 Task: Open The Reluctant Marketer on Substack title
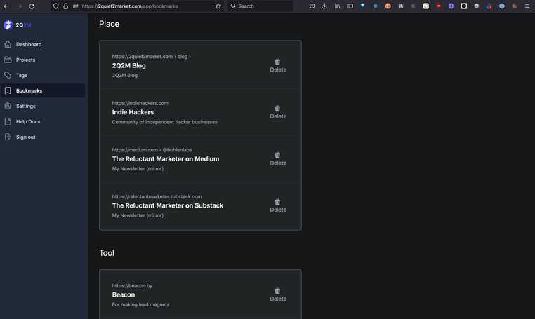point(168,205)
